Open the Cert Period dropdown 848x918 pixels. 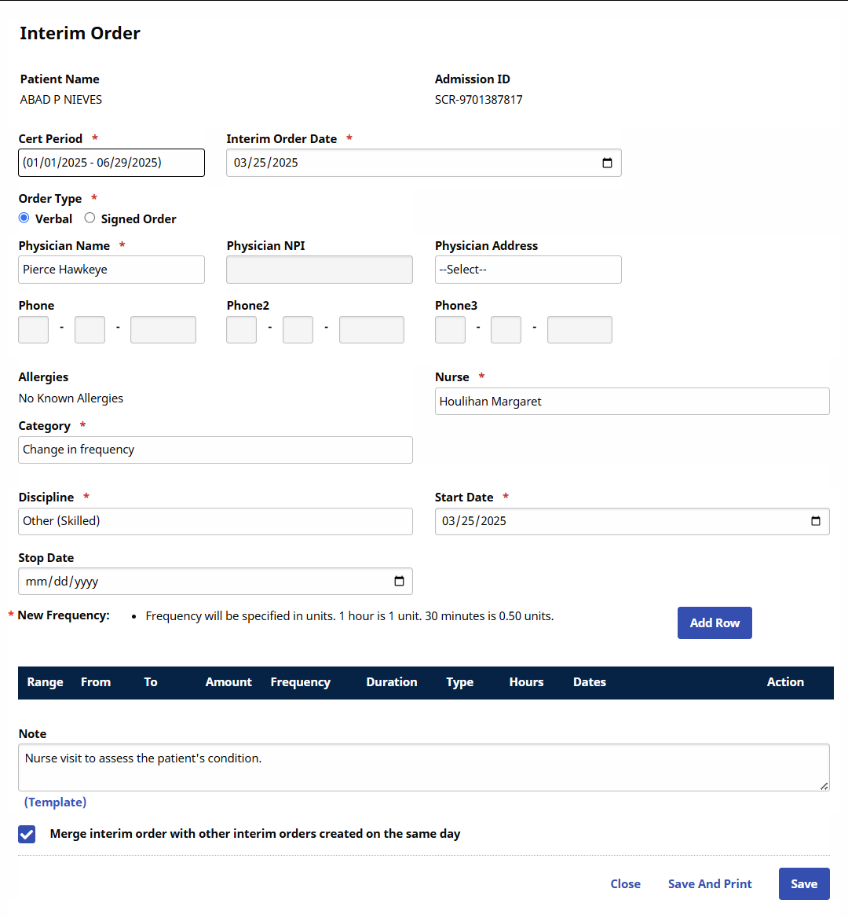click(111, 163)
